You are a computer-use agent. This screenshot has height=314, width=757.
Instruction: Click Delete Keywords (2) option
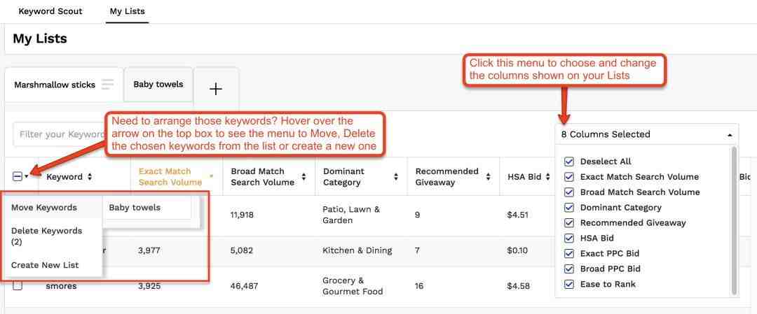[x=46, y=236]
